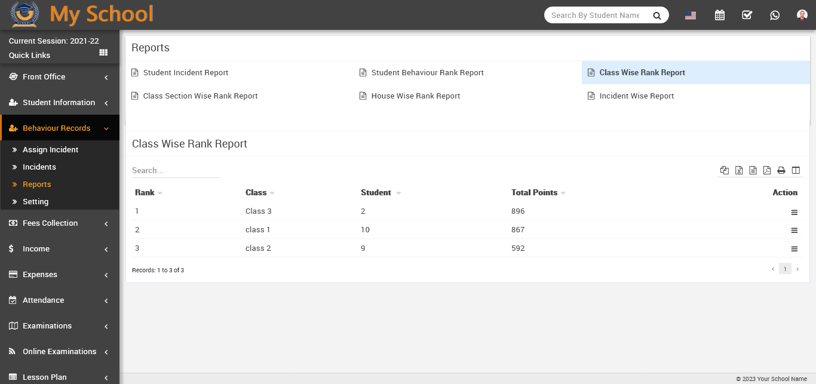Expand the Student Information menu

tap(60, 103)
